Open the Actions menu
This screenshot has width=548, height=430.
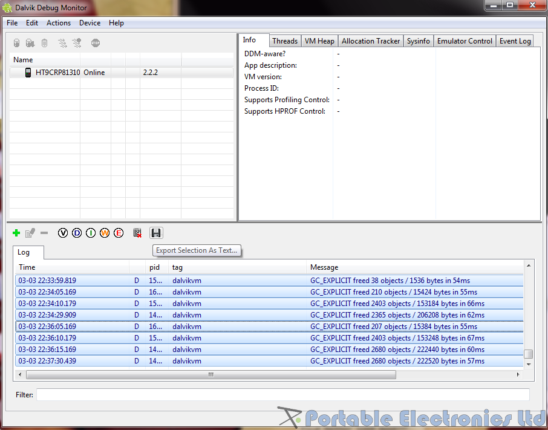point(59,23)
